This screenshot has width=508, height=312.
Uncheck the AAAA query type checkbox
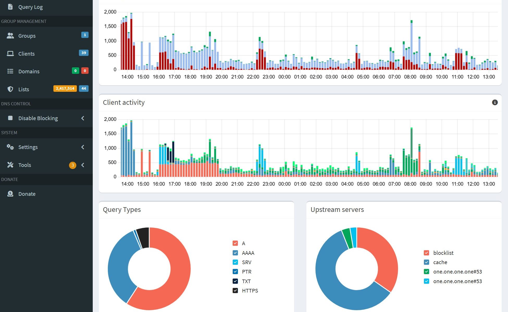[235, 253]
